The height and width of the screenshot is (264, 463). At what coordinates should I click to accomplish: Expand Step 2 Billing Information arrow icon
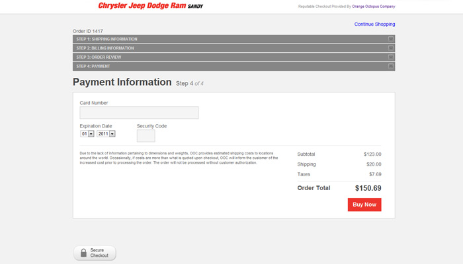pos(391,48)
